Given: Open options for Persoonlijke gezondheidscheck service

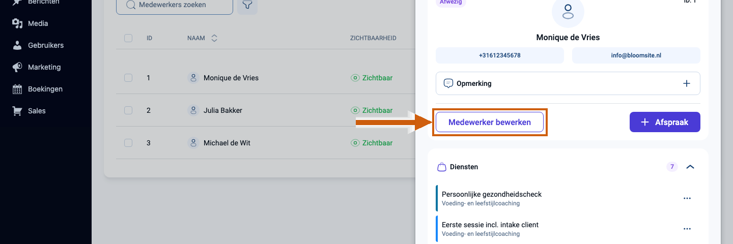Looking at the screenshot, I should 687,198.
